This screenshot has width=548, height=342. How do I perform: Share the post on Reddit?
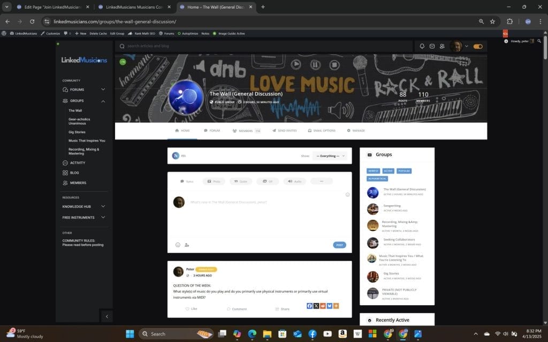323,306
